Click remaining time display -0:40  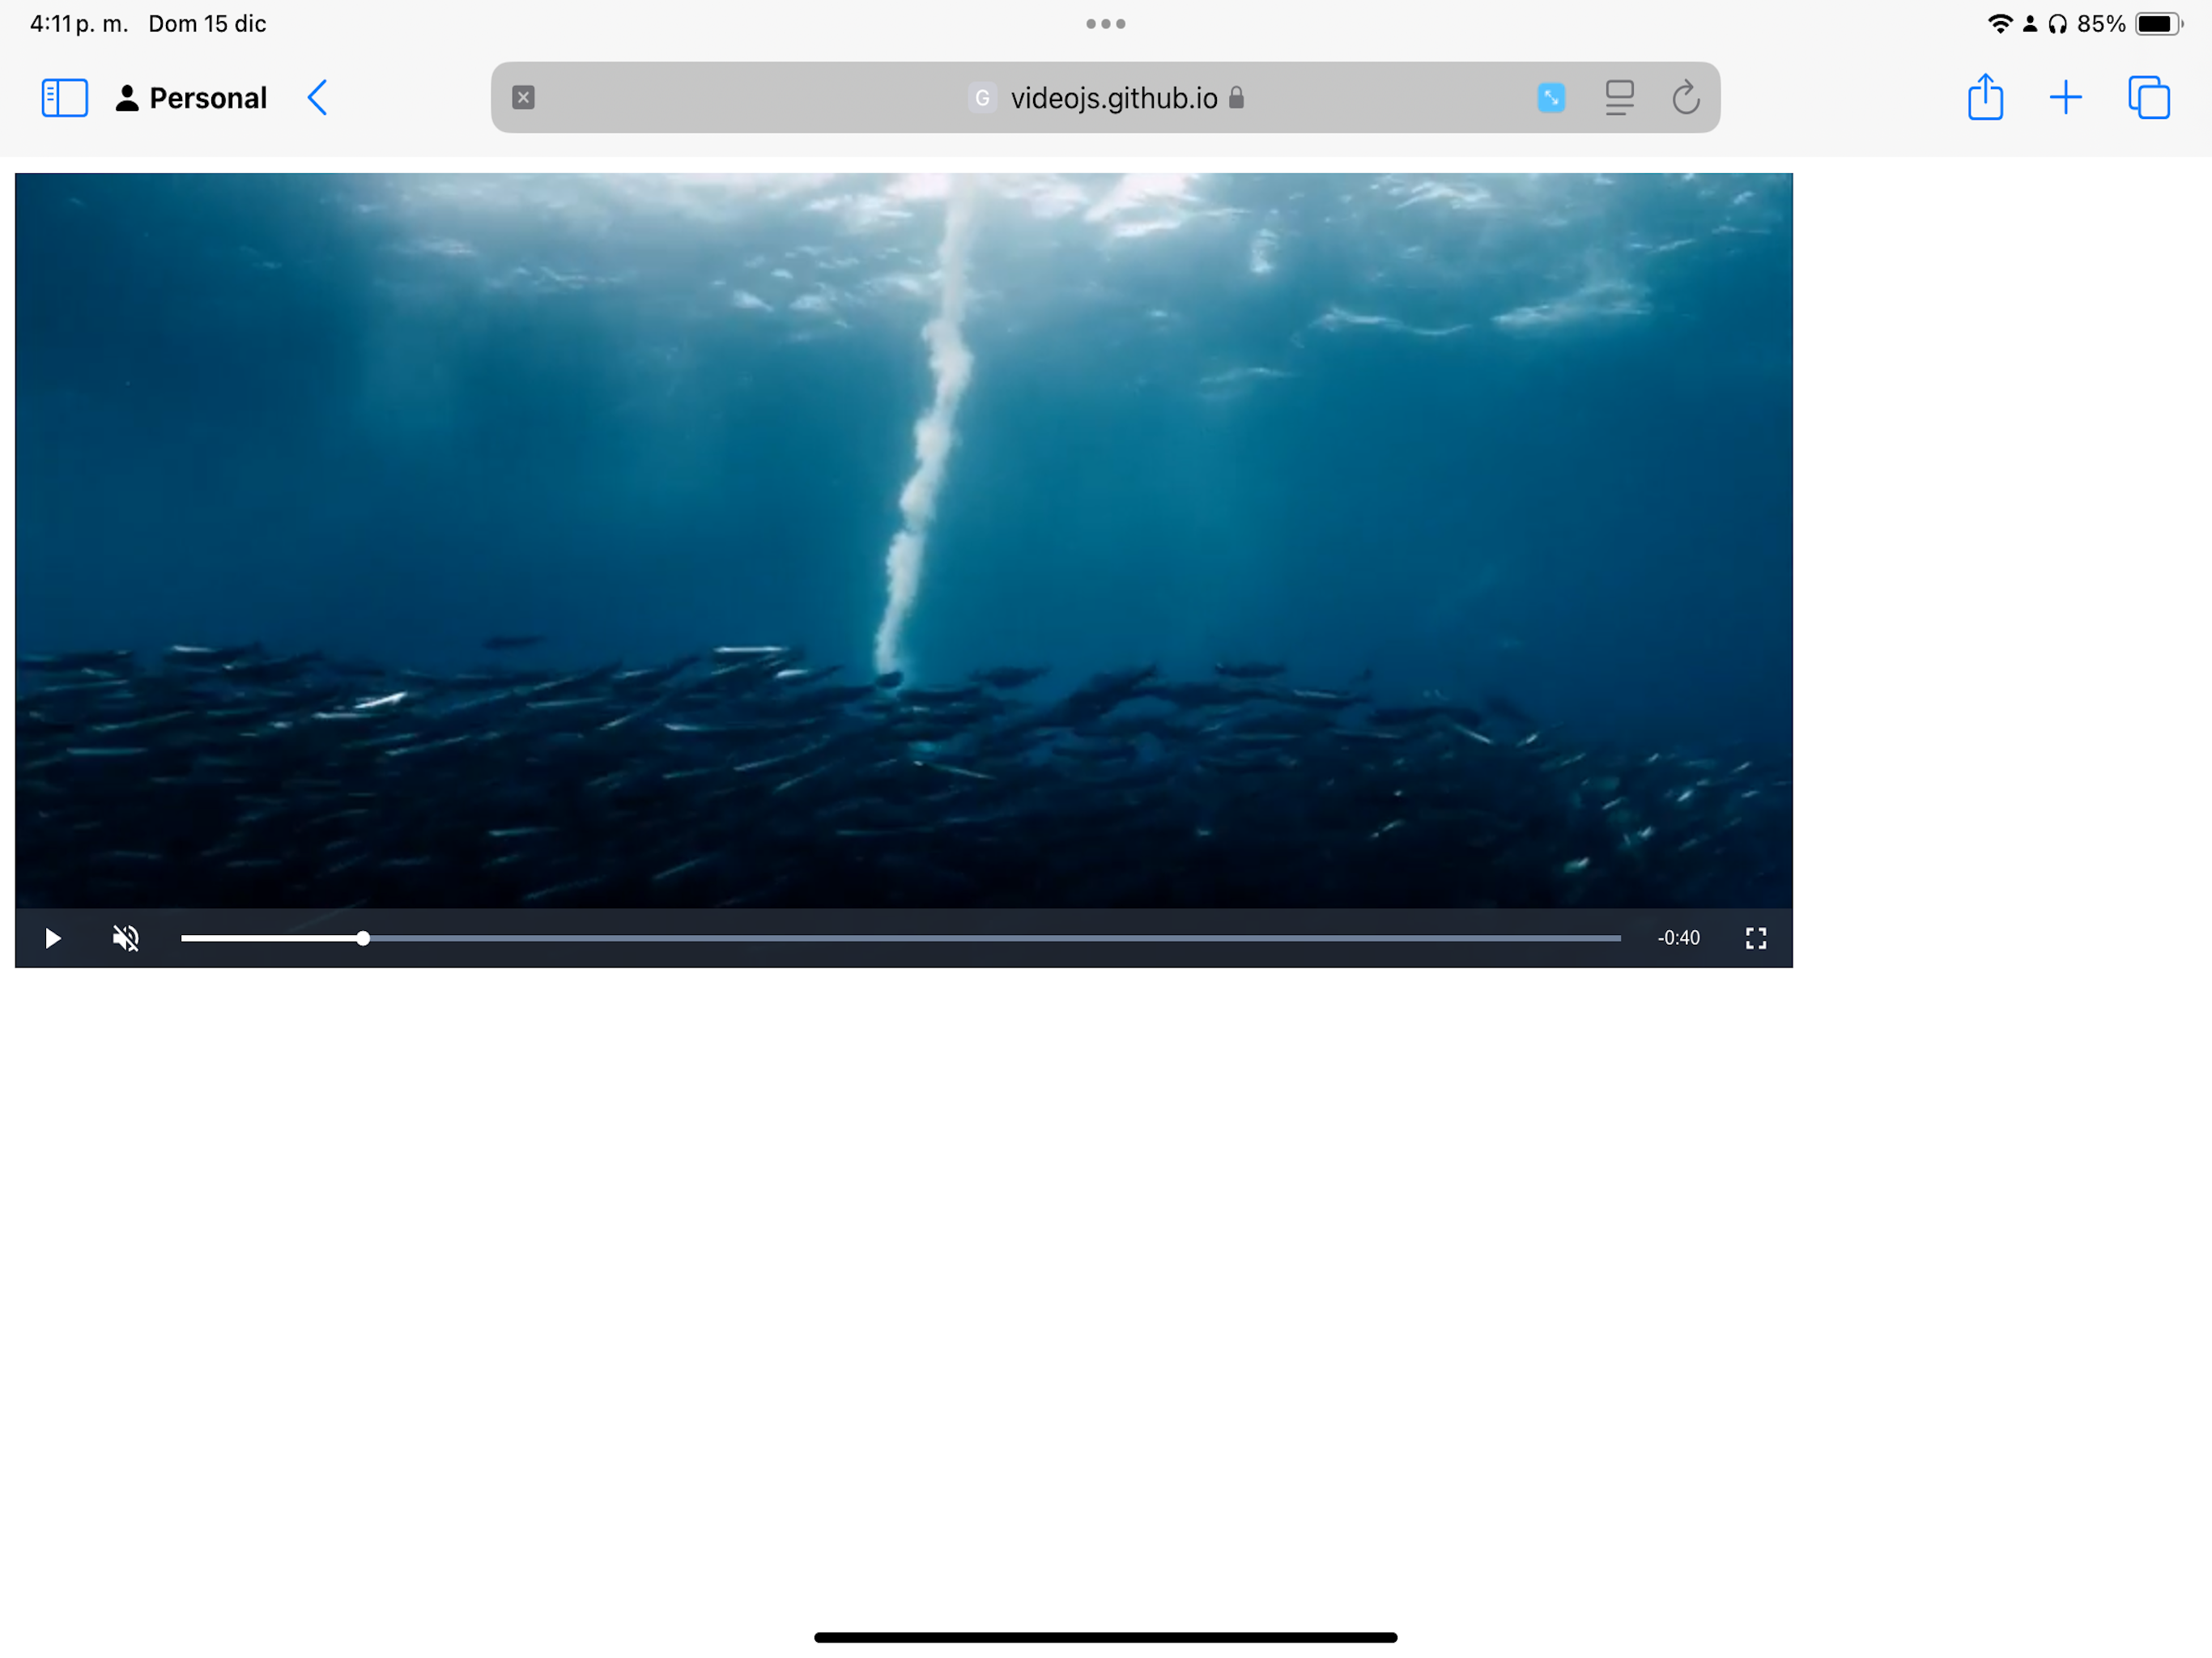1678,938
